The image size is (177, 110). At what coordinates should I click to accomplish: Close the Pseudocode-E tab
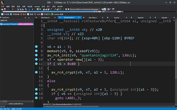79,17
